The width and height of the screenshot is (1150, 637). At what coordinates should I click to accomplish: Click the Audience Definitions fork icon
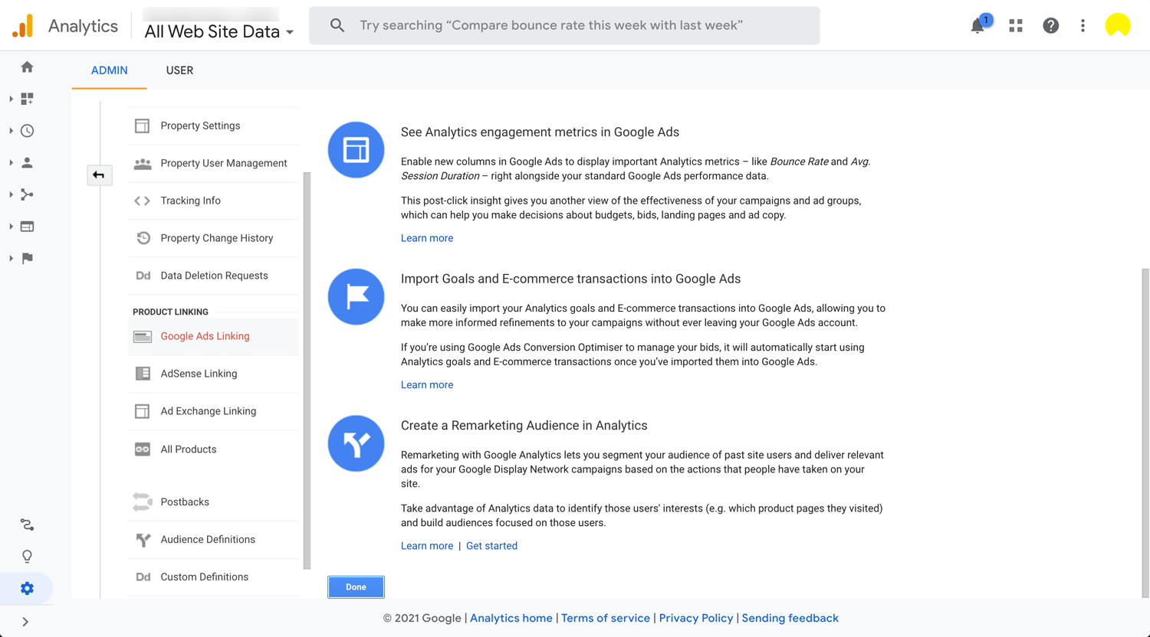(143, 540)
